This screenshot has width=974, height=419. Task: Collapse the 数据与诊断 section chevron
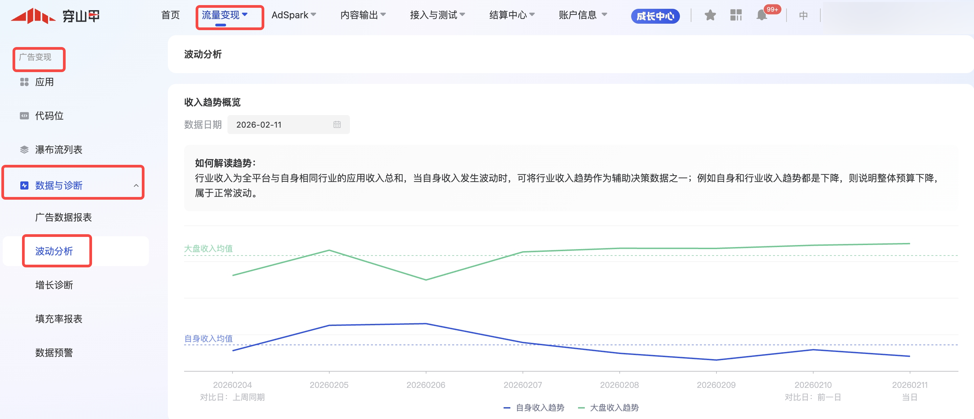136,185
